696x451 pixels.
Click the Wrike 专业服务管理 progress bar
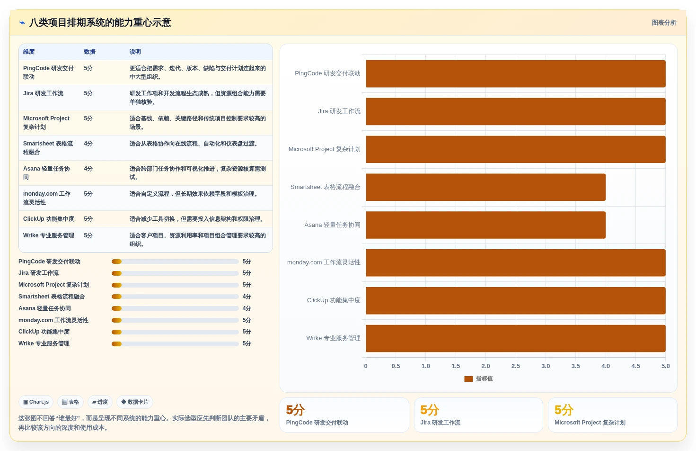pos(175,344)
